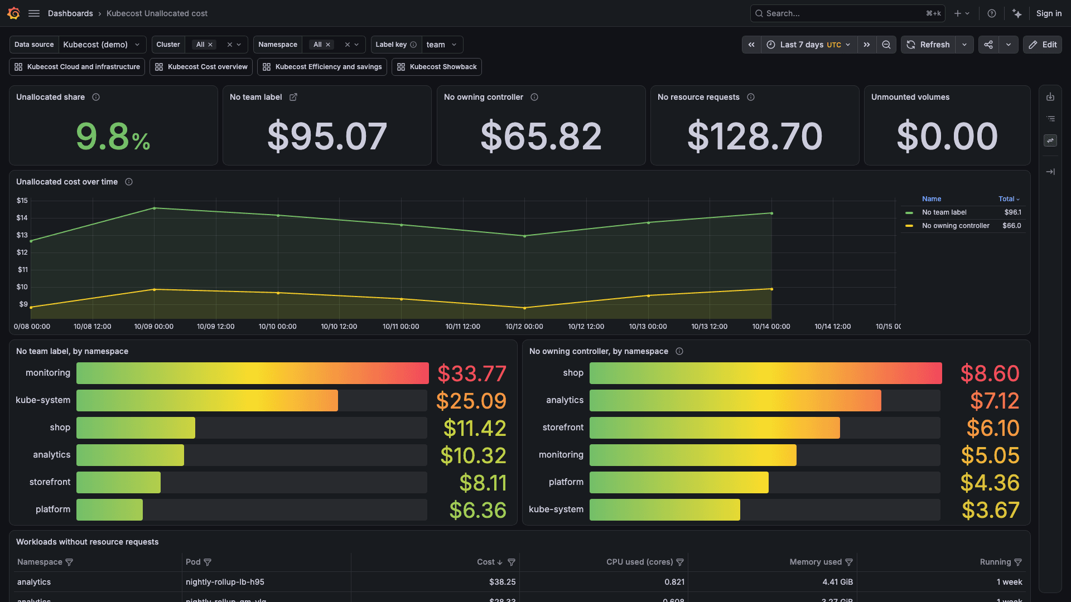The width and height of the screenshot is (1071, 602).
Task: Open the Grafana assistant sparkle icon
Action: (x=1017, y=13)
